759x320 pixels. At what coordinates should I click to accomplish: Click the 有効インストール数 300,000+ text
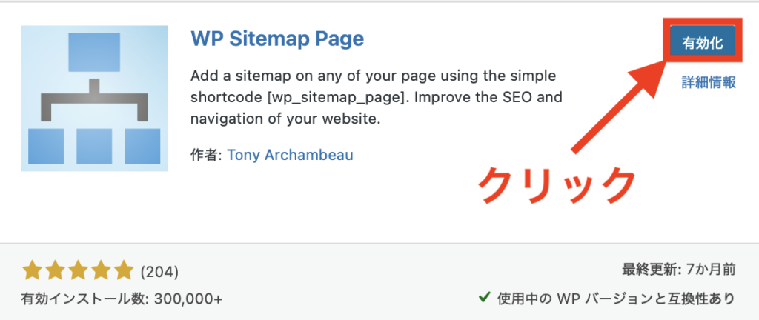122,299
